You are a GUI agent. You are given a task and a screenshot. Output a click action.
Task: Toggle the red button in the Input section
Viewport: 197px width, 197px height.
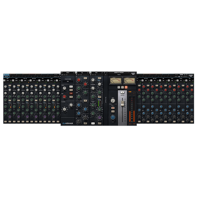click(x=71, y=93)
